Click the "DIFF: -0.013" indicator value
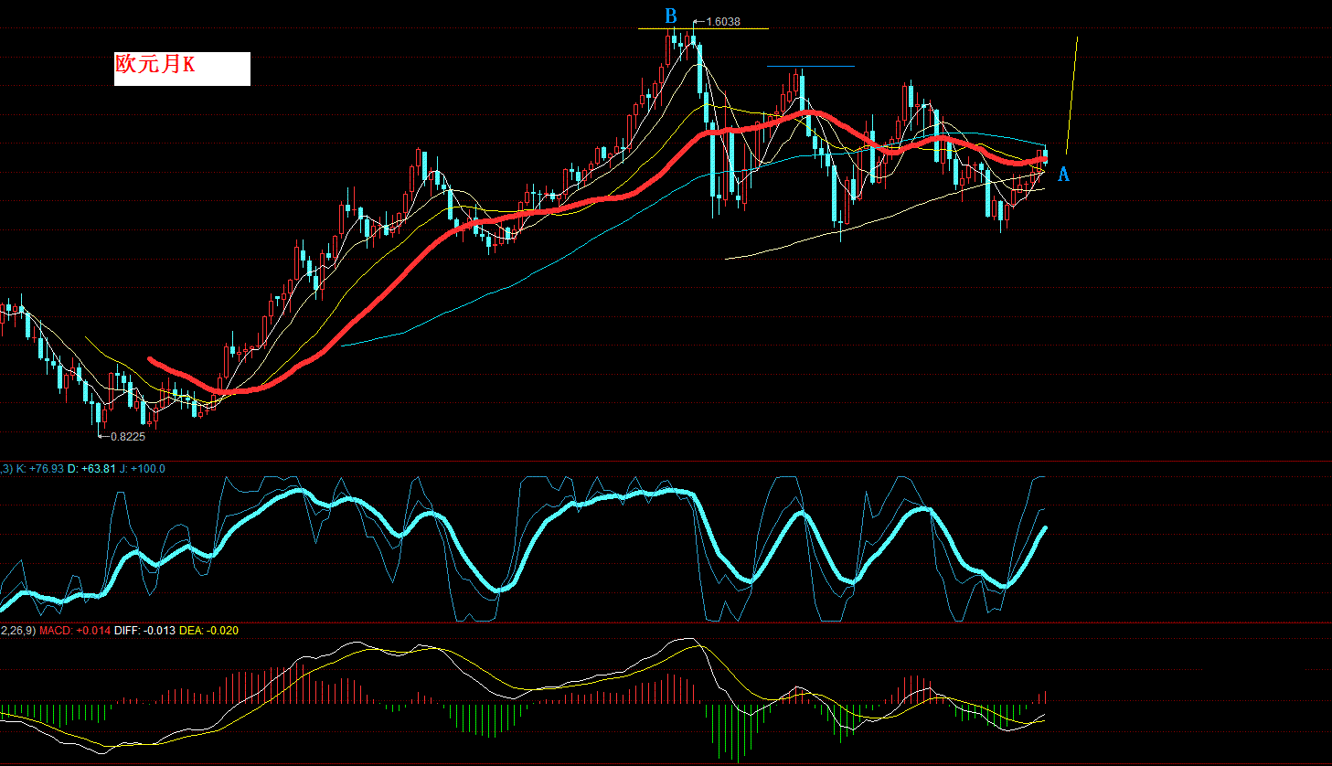1332x766 pixels. [144, 631]
